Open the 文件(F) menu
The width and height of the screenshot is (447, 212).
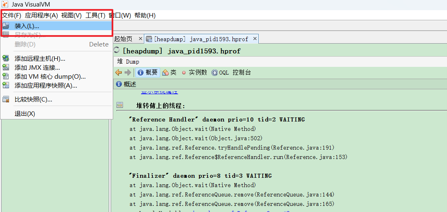[12, 15]
